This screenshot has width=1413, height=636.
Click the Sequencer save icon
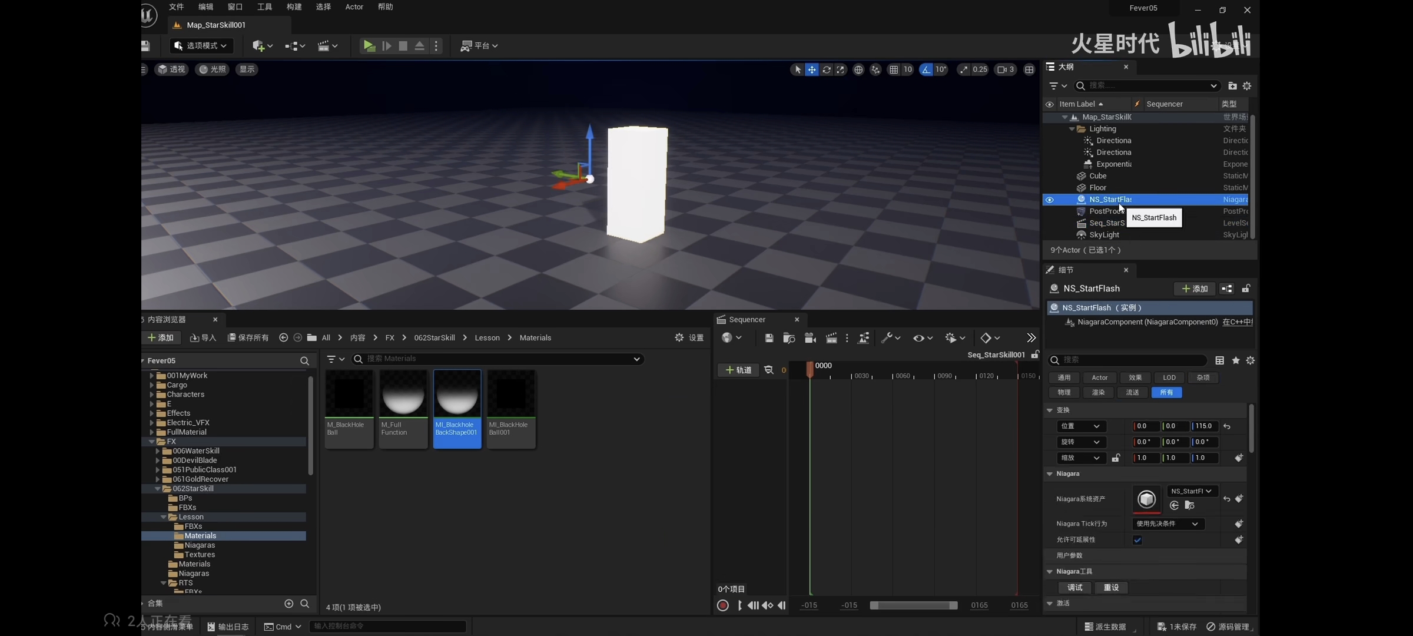(769, 338)
